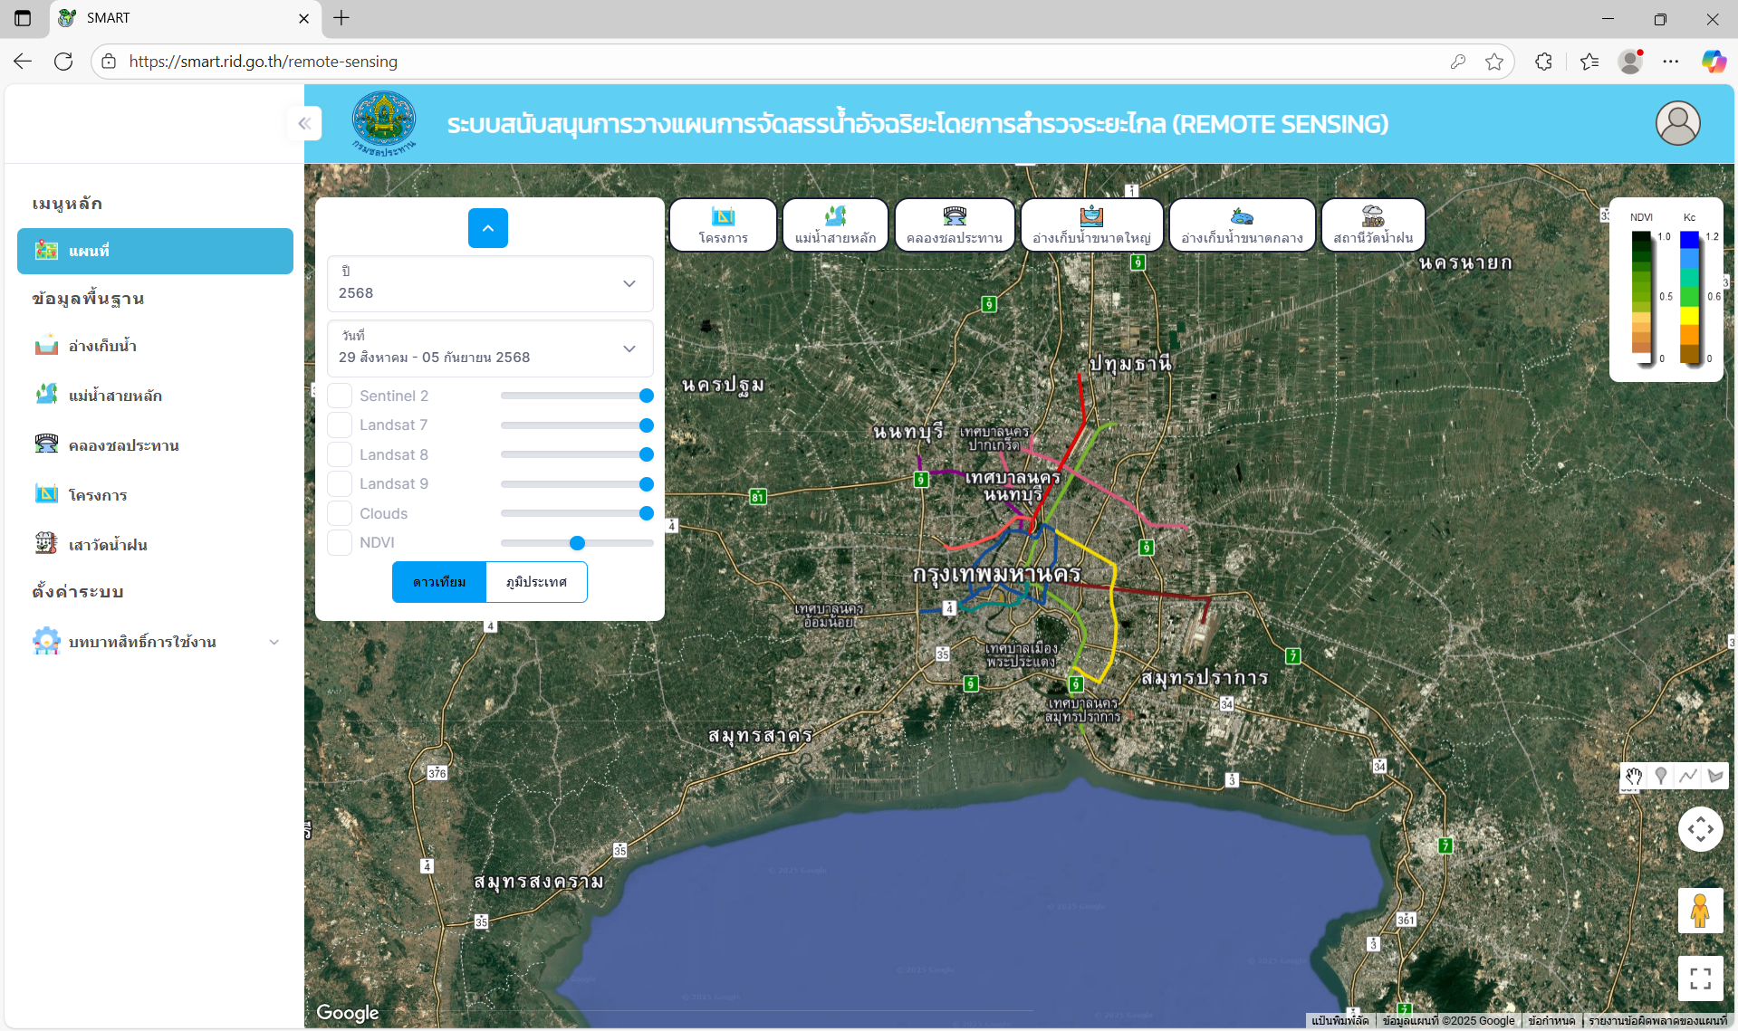
Task: Select the polyline drawing tool
Action: tap(1688, 776)
